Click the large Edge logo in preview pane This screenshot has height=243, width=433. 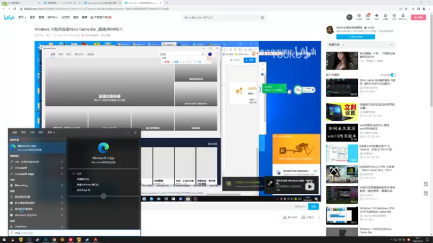coord(103,148)
